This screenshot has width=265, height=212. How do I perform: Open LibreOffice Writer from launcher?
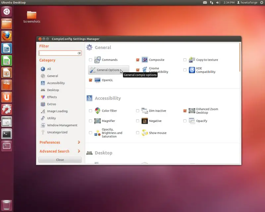7,48
